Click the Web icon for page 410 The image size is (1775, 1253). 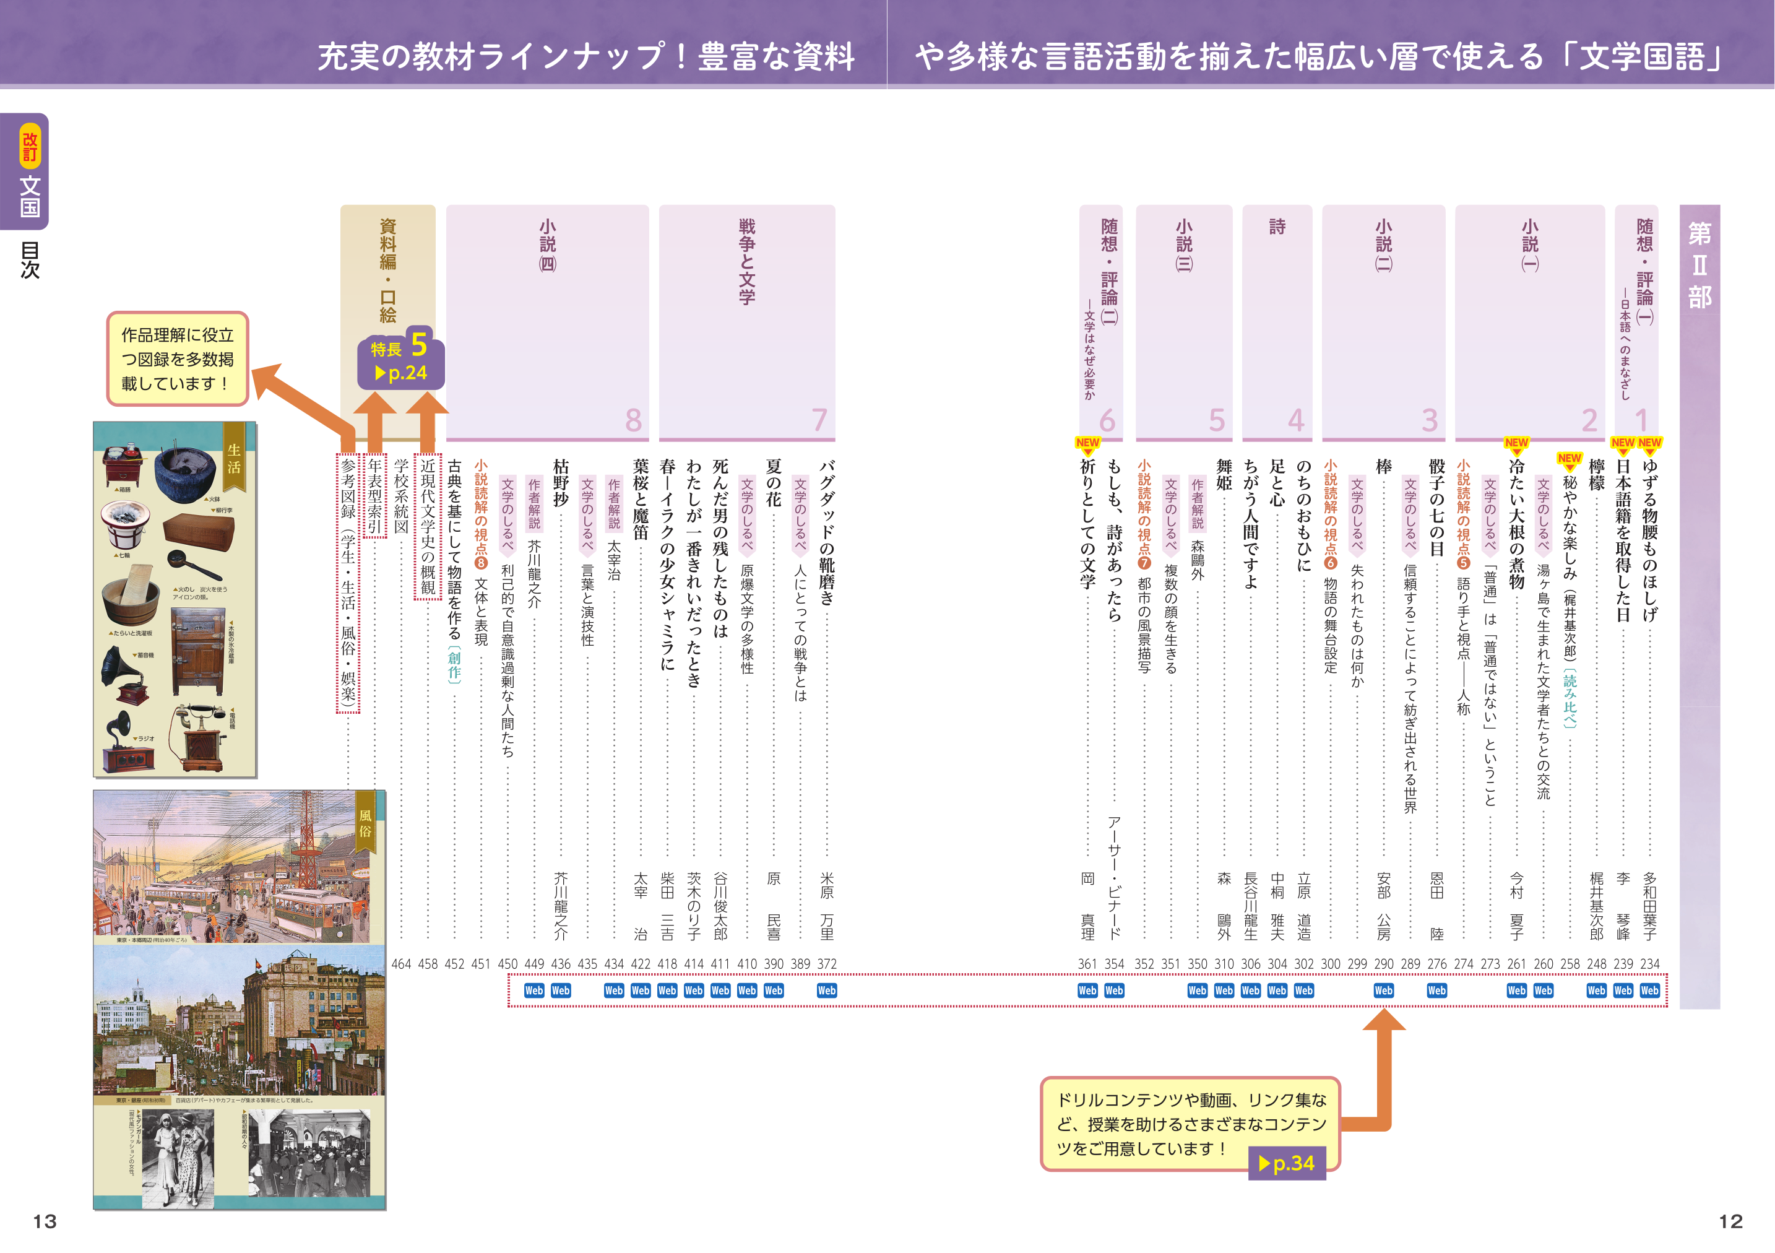tap(747, 990)
